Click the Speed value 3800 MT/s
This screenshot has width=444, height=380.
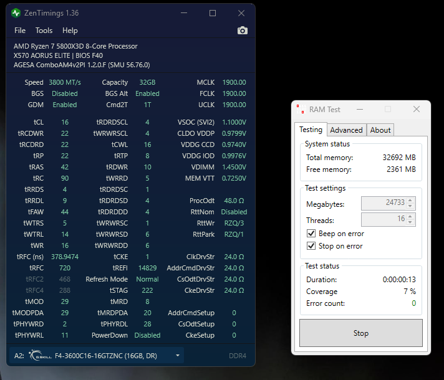65,82
